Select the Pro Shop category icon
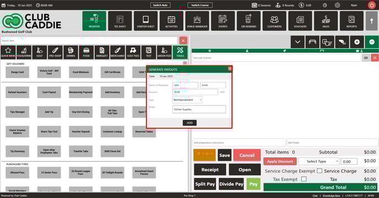Viewport: 379px width, 198px height. tap(55, 52)
